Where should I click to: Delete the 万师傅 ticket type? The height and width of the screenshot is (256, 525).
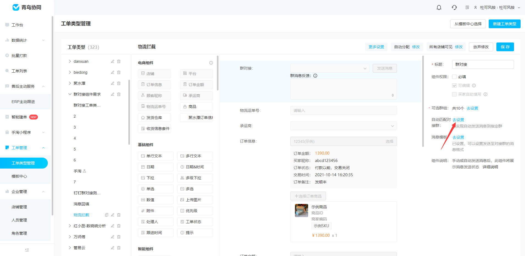(x=119, y=237)
